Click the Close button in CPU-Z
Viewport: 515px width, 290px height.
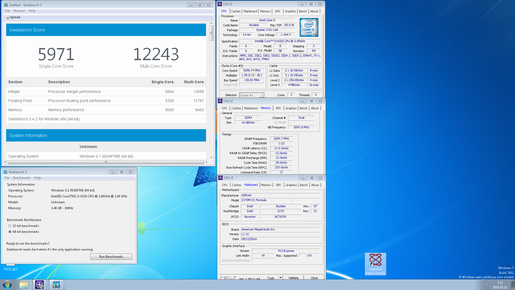(314, 278)
